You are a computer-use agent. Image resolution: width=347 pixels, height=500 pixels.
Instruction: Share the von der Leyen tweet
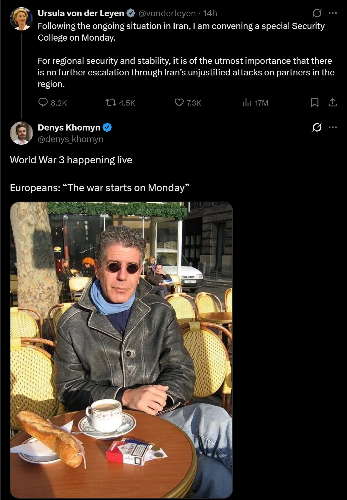pos(333,102)
